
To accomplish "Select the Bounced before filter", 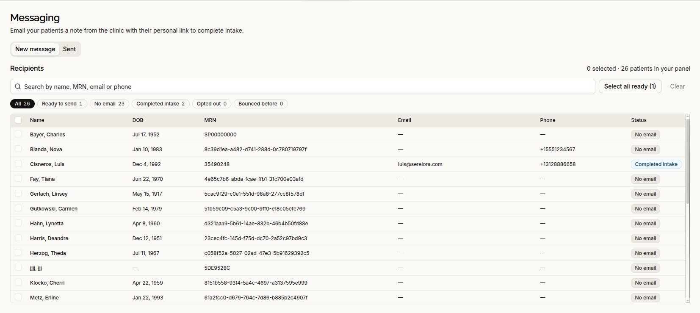I will 261,104.
